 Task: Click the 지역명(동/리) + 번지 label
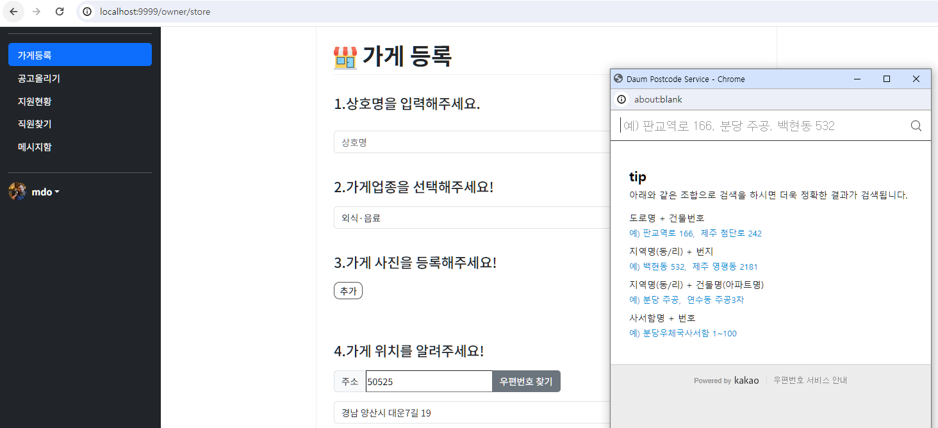click(x=671, y=251)
